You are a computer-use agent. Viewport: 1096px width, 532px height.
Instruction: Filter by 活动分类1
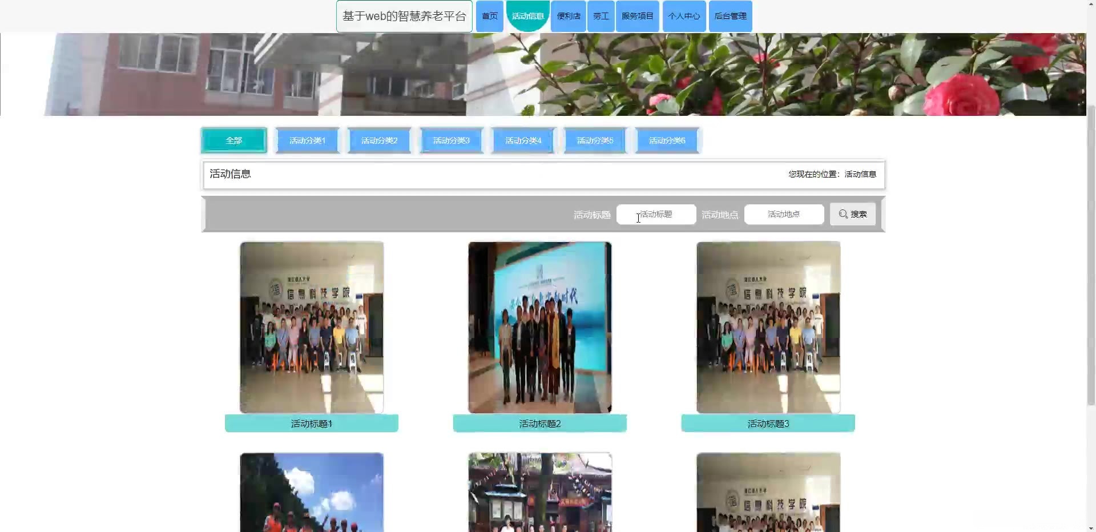(307, 140)
